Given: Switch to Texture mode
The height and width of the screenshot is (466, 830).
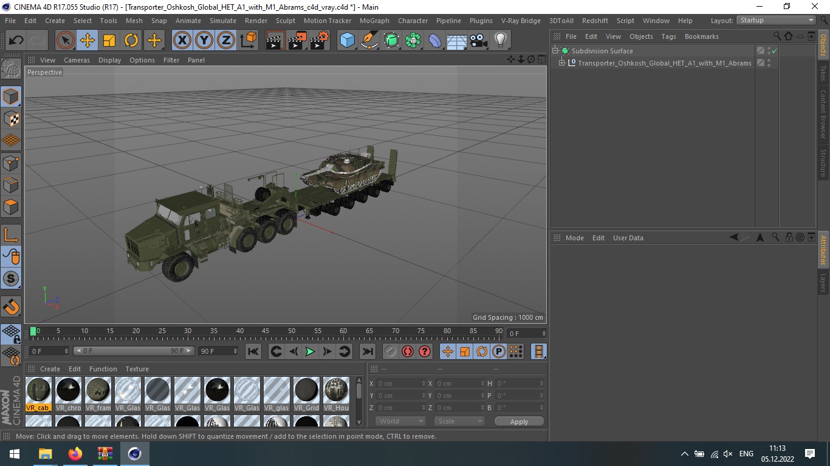Looking at the screenshot, I should pos(11,119).
